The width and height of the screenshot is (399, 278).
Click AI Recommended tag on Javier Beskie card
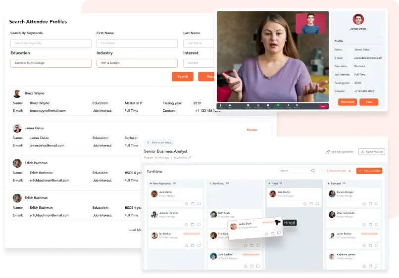[369, 234]
